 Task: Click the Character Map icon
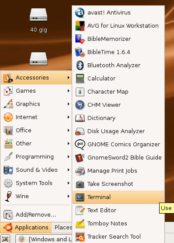click(x=80, y=92)
